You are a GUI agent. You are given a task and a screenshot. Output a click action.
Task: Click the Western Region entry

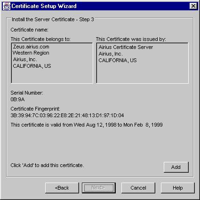coord(31,53)
